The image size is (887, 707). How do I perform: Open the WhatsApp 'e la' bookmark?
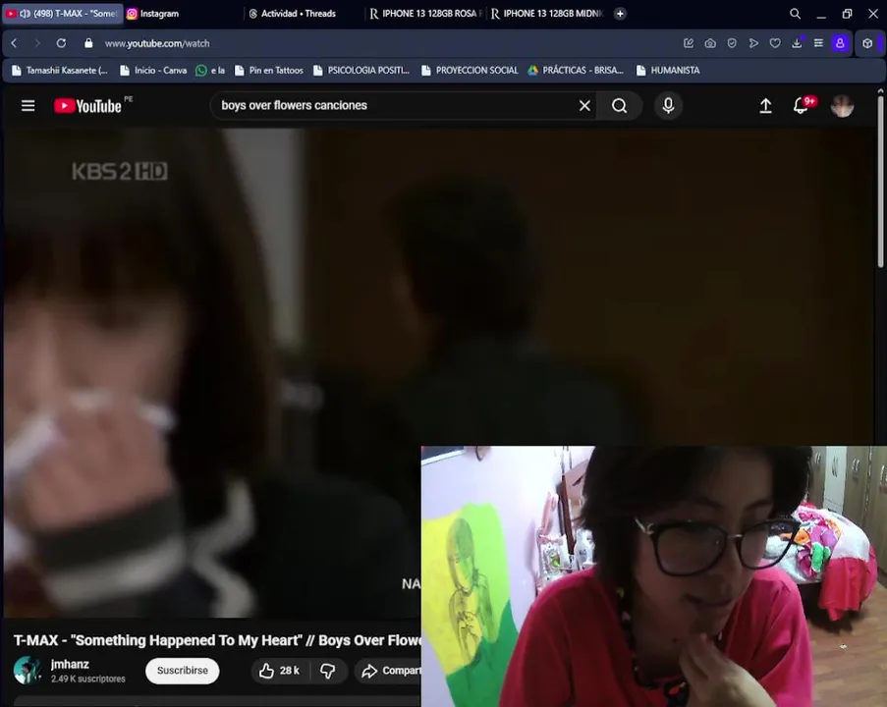point(210,70)
